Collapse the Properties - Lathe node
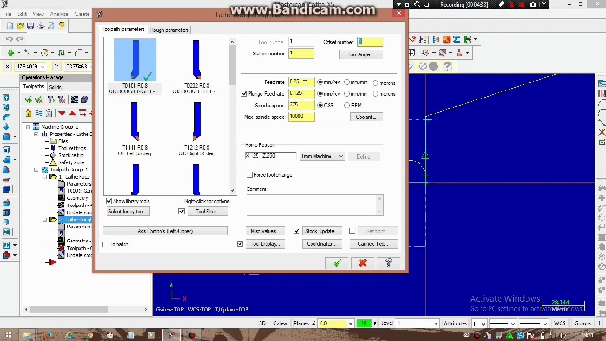 coord(36,134)
